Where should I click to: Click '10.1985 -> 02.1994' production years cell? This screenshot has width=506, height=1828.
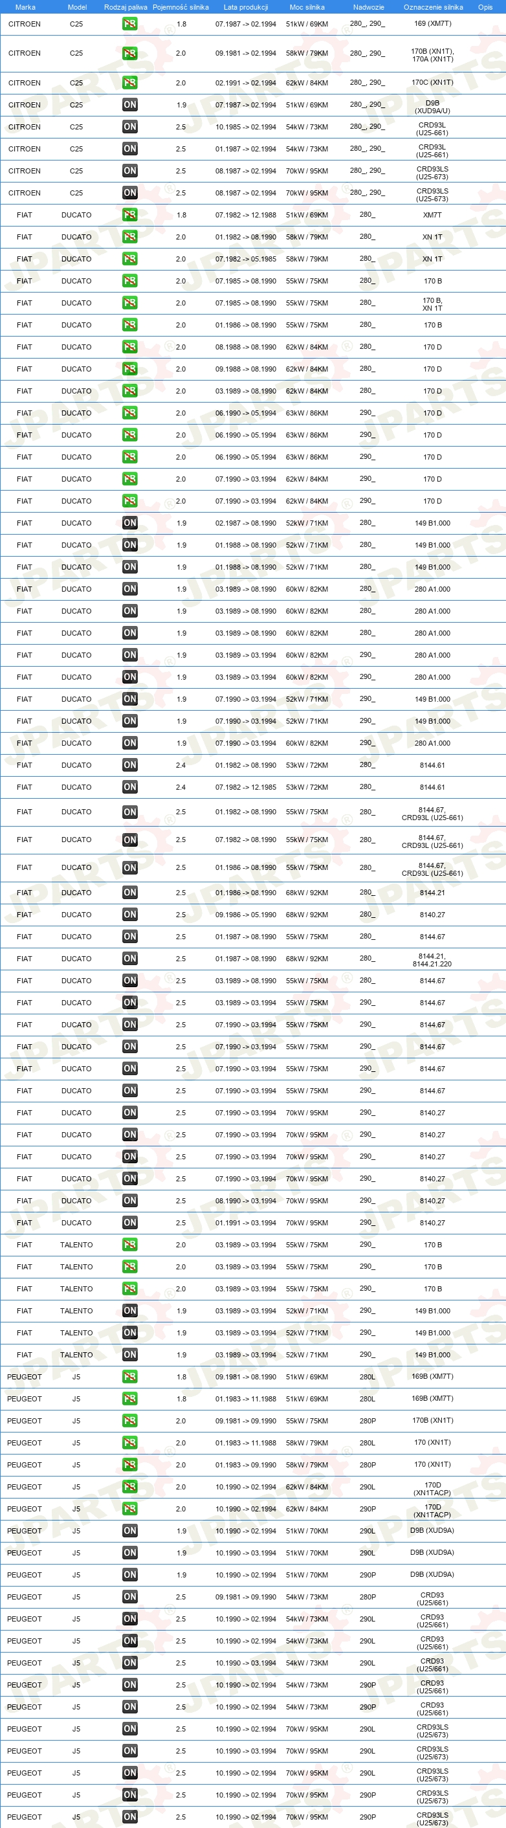(245, 127)
